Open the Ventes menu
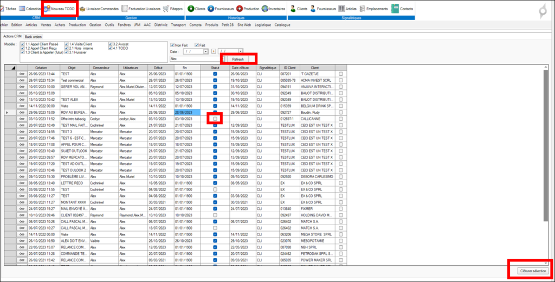The height and width of the screenshot is (282, 555). coord(46,25)
